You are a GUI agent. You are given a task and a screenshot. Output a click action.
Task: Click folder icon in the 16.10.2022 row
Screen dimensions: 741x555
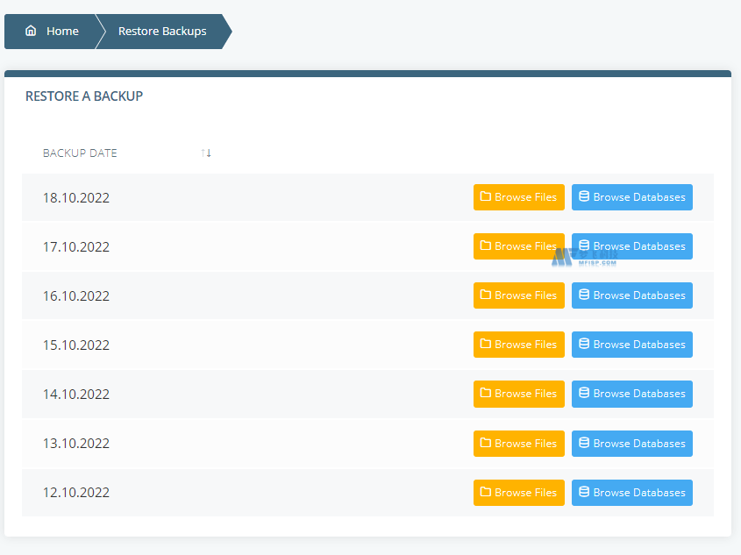tap(486, 295)
